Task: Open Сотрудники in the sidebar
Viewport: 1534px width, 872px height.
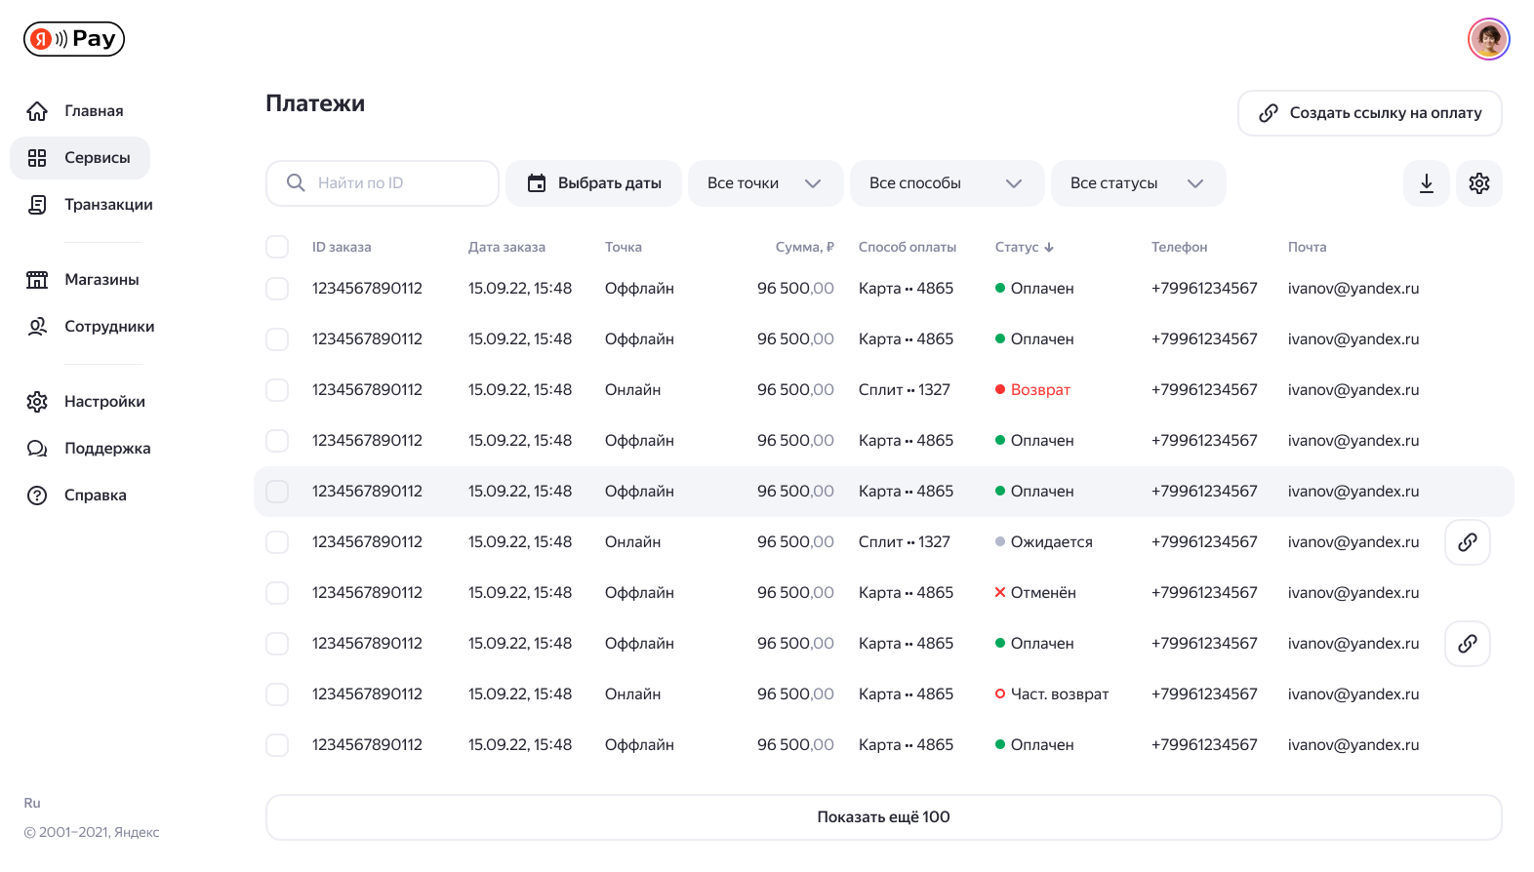Action: point(109,327)
